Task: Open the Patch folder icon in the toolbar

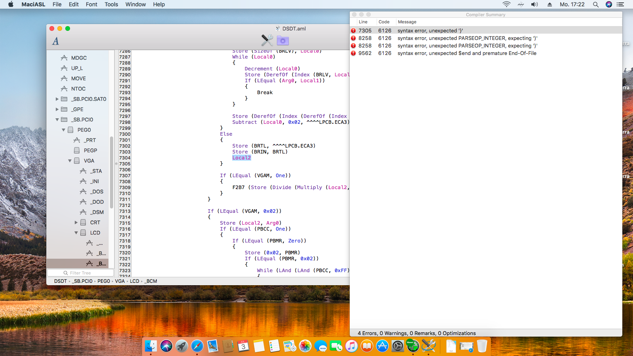Action: pyautogui.click(x=282, y=40)
